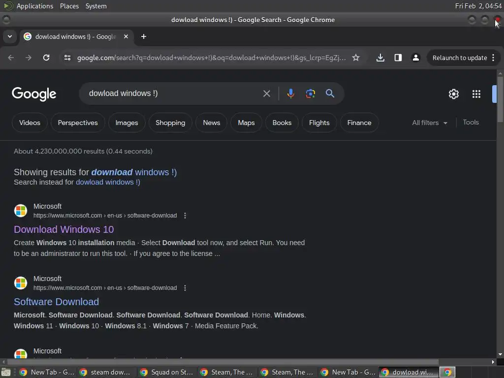Switch to Finance results
The width and height of the screenshot is (504, 378).
click(x=359, y=123)
